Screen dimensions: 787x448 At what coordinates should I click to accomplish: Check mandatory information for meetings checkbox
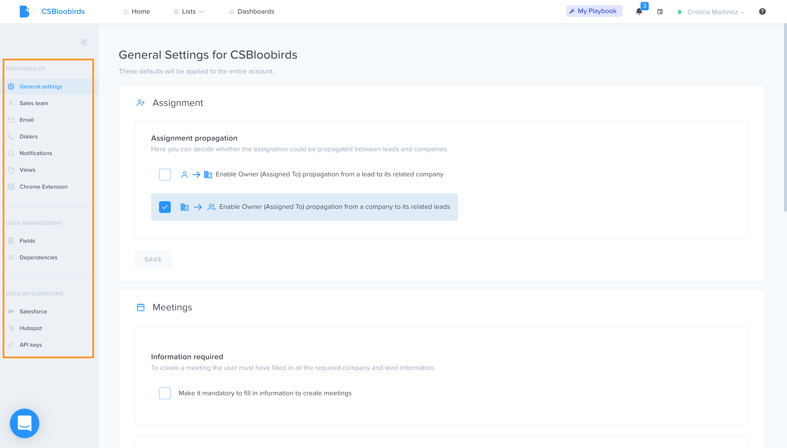[165, 393]
